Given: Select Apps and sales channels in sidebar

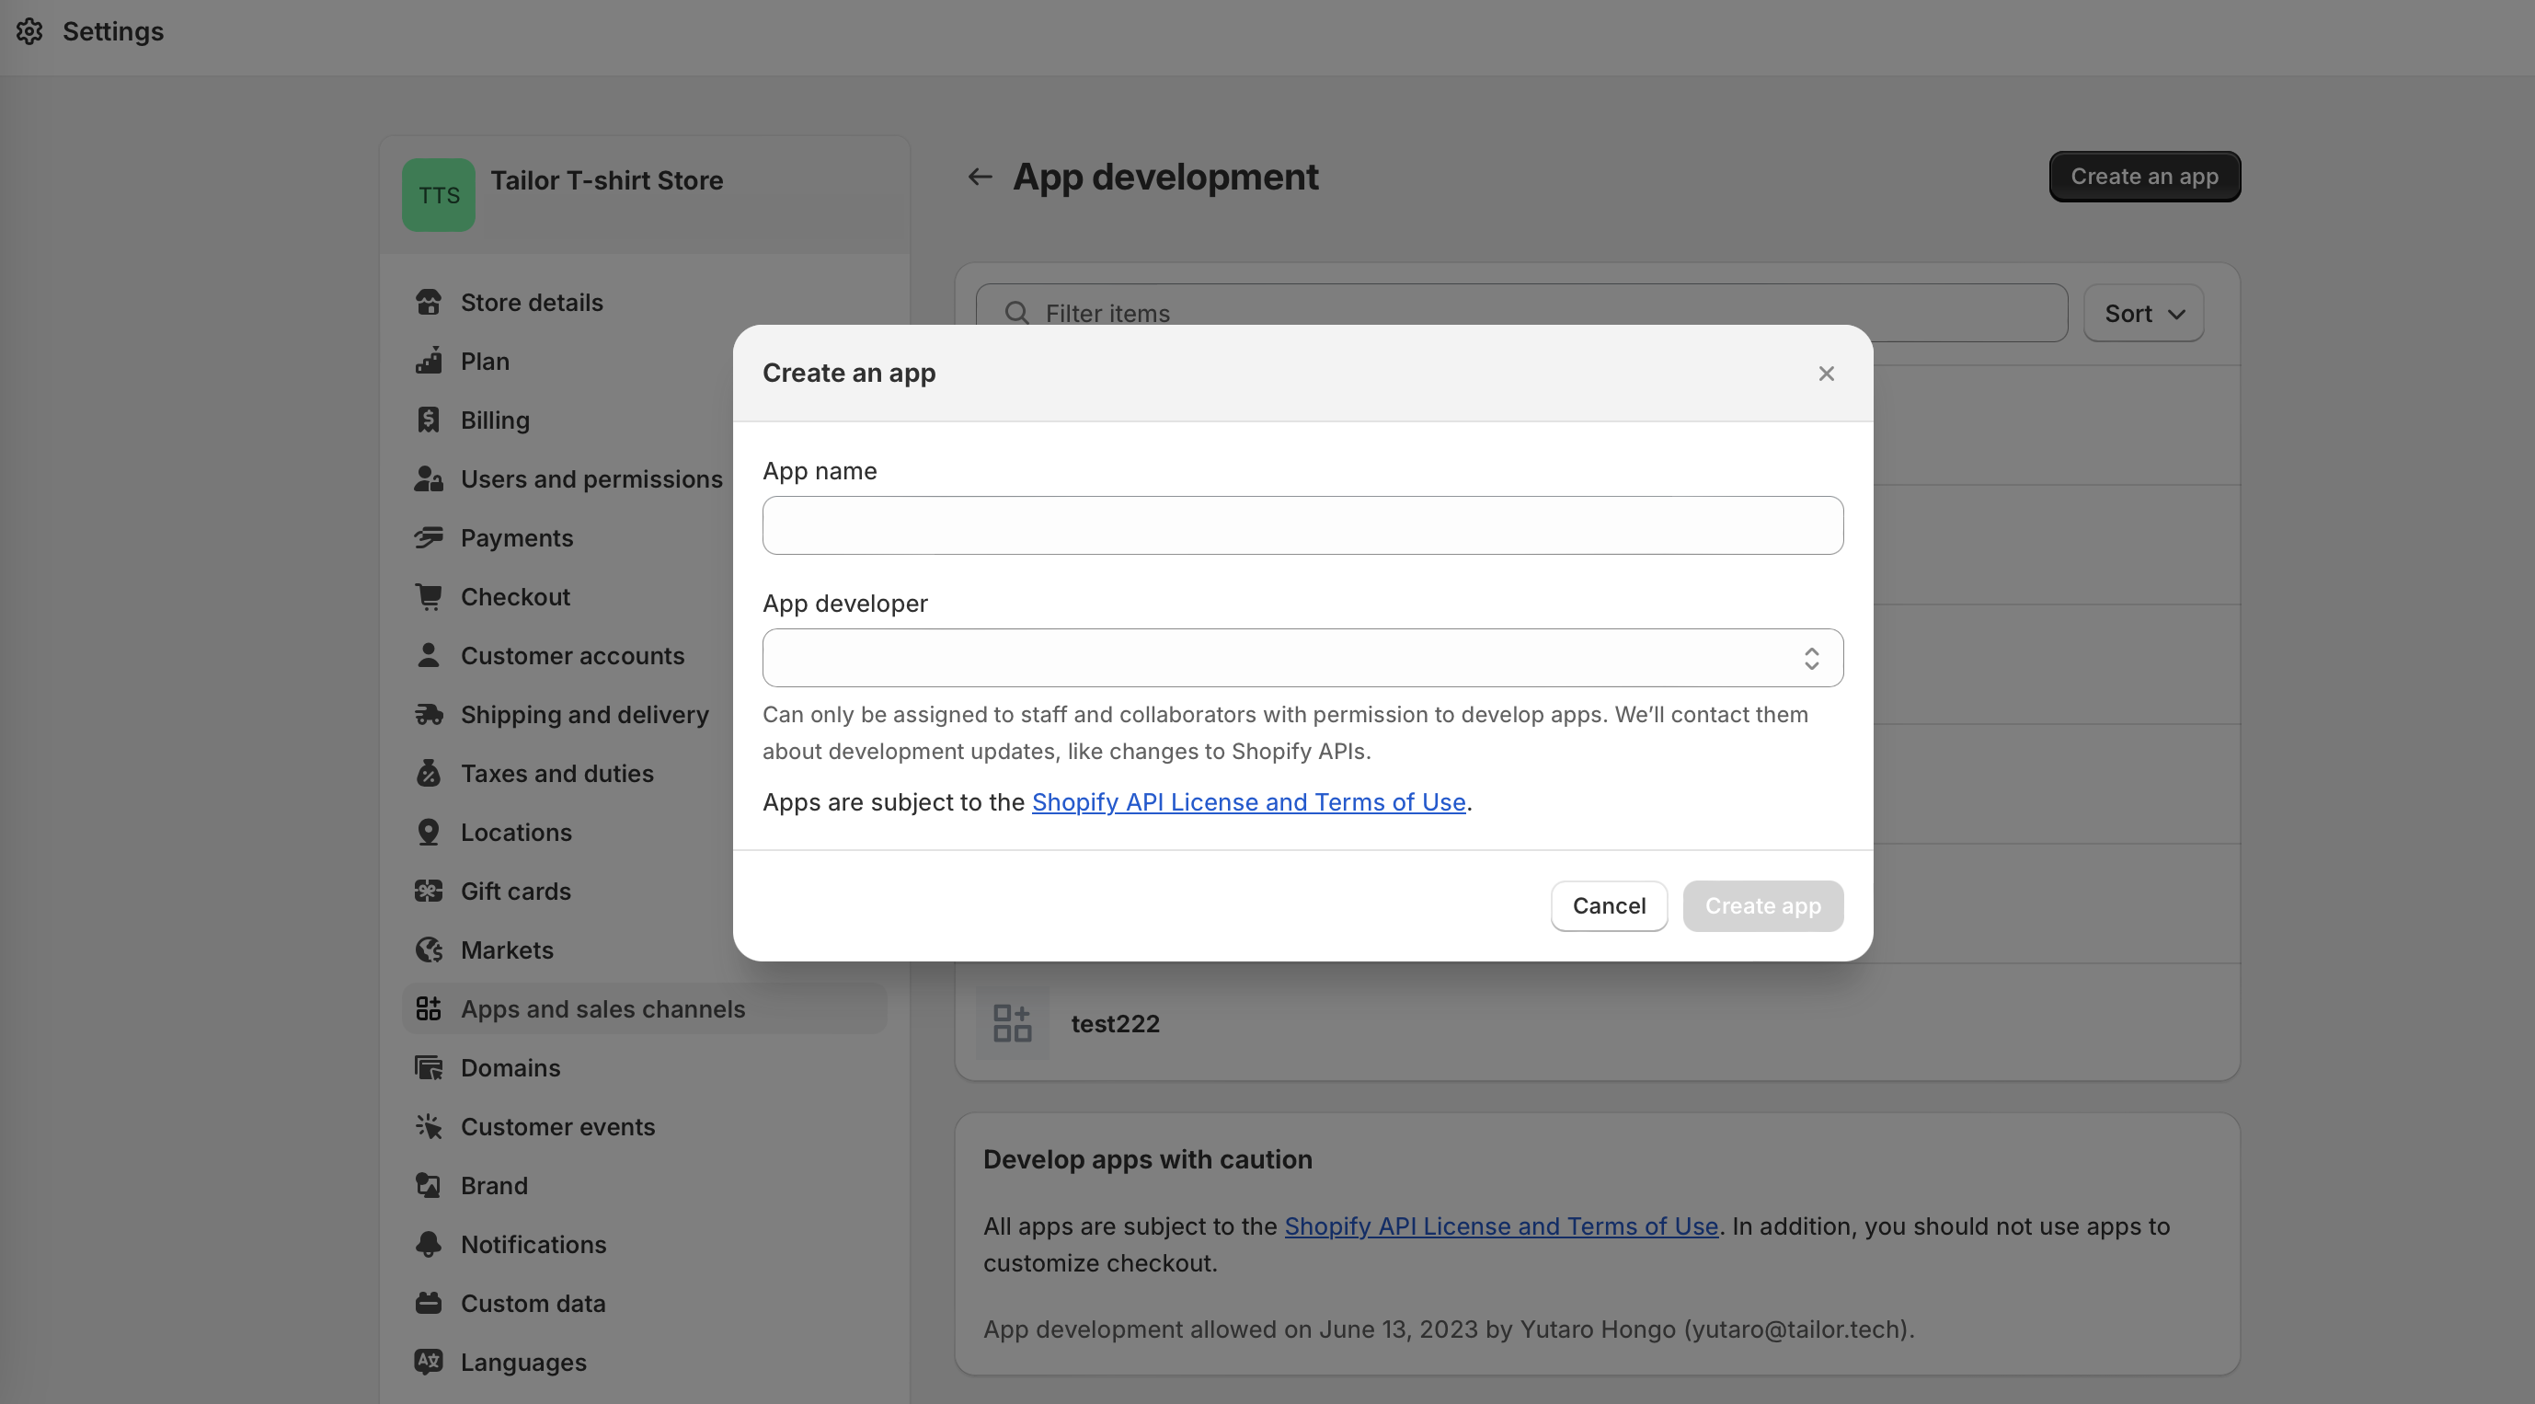Looking at the screenshot, I should [603, 1009].
